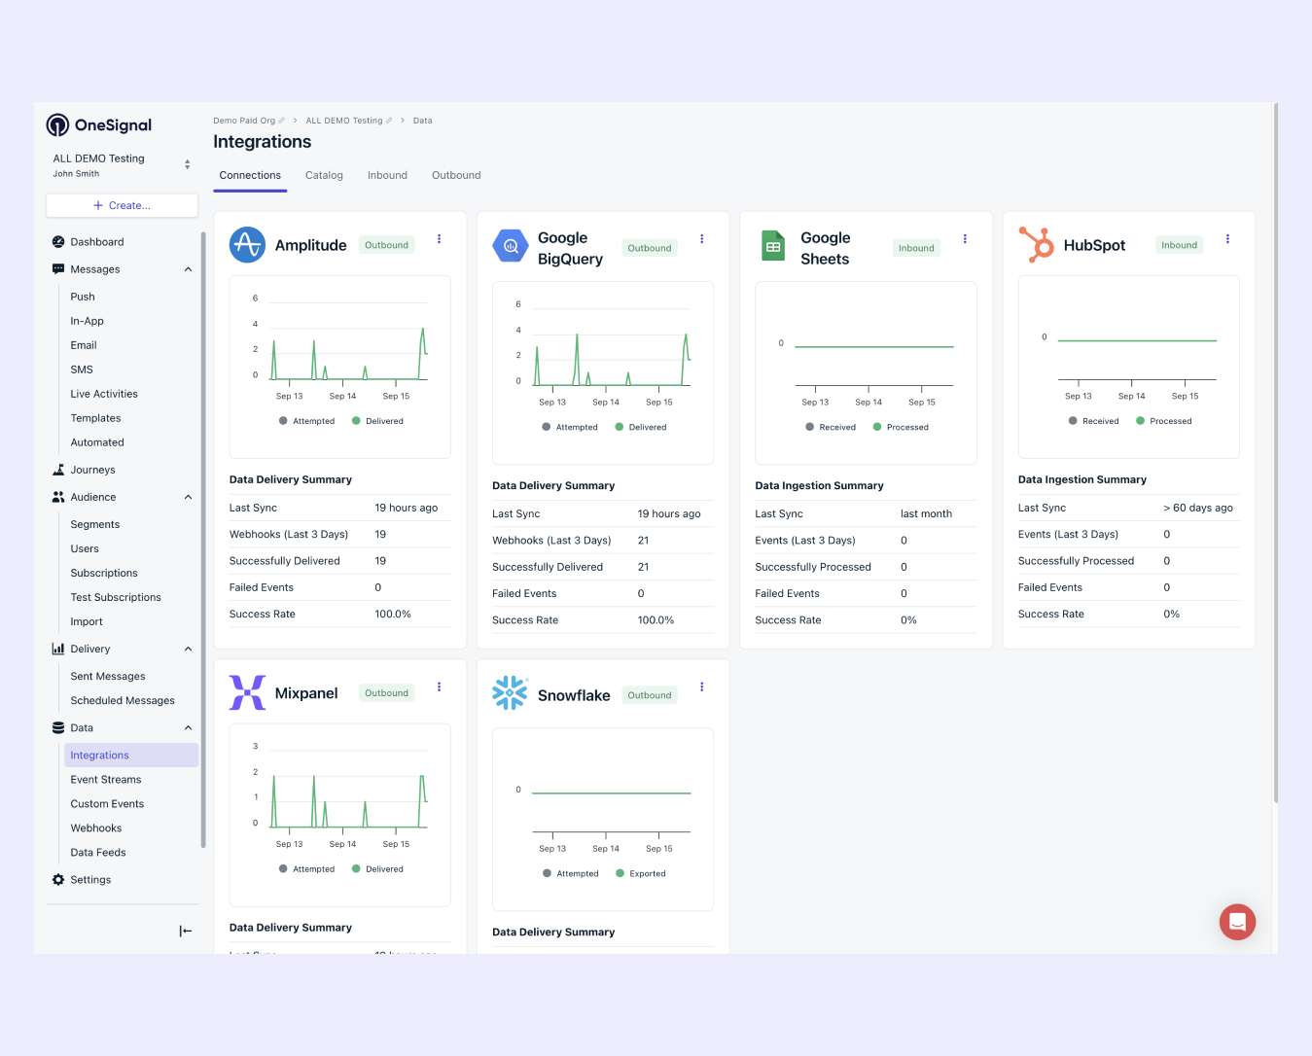Screen dimensions: 1312x1056
Task: Click edit icon beside Demo Paid Org
Action: tap(282, 121)
